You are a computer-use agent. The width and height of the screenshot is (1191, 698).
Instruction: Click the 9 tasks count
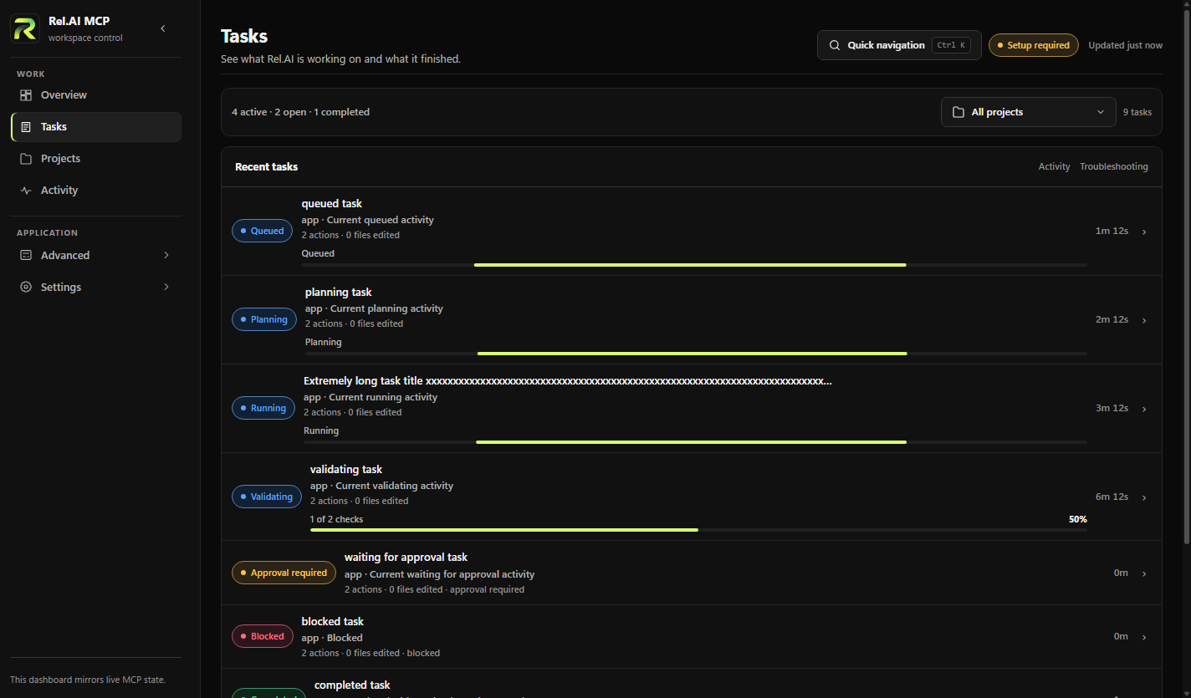tap(1137, 112)
